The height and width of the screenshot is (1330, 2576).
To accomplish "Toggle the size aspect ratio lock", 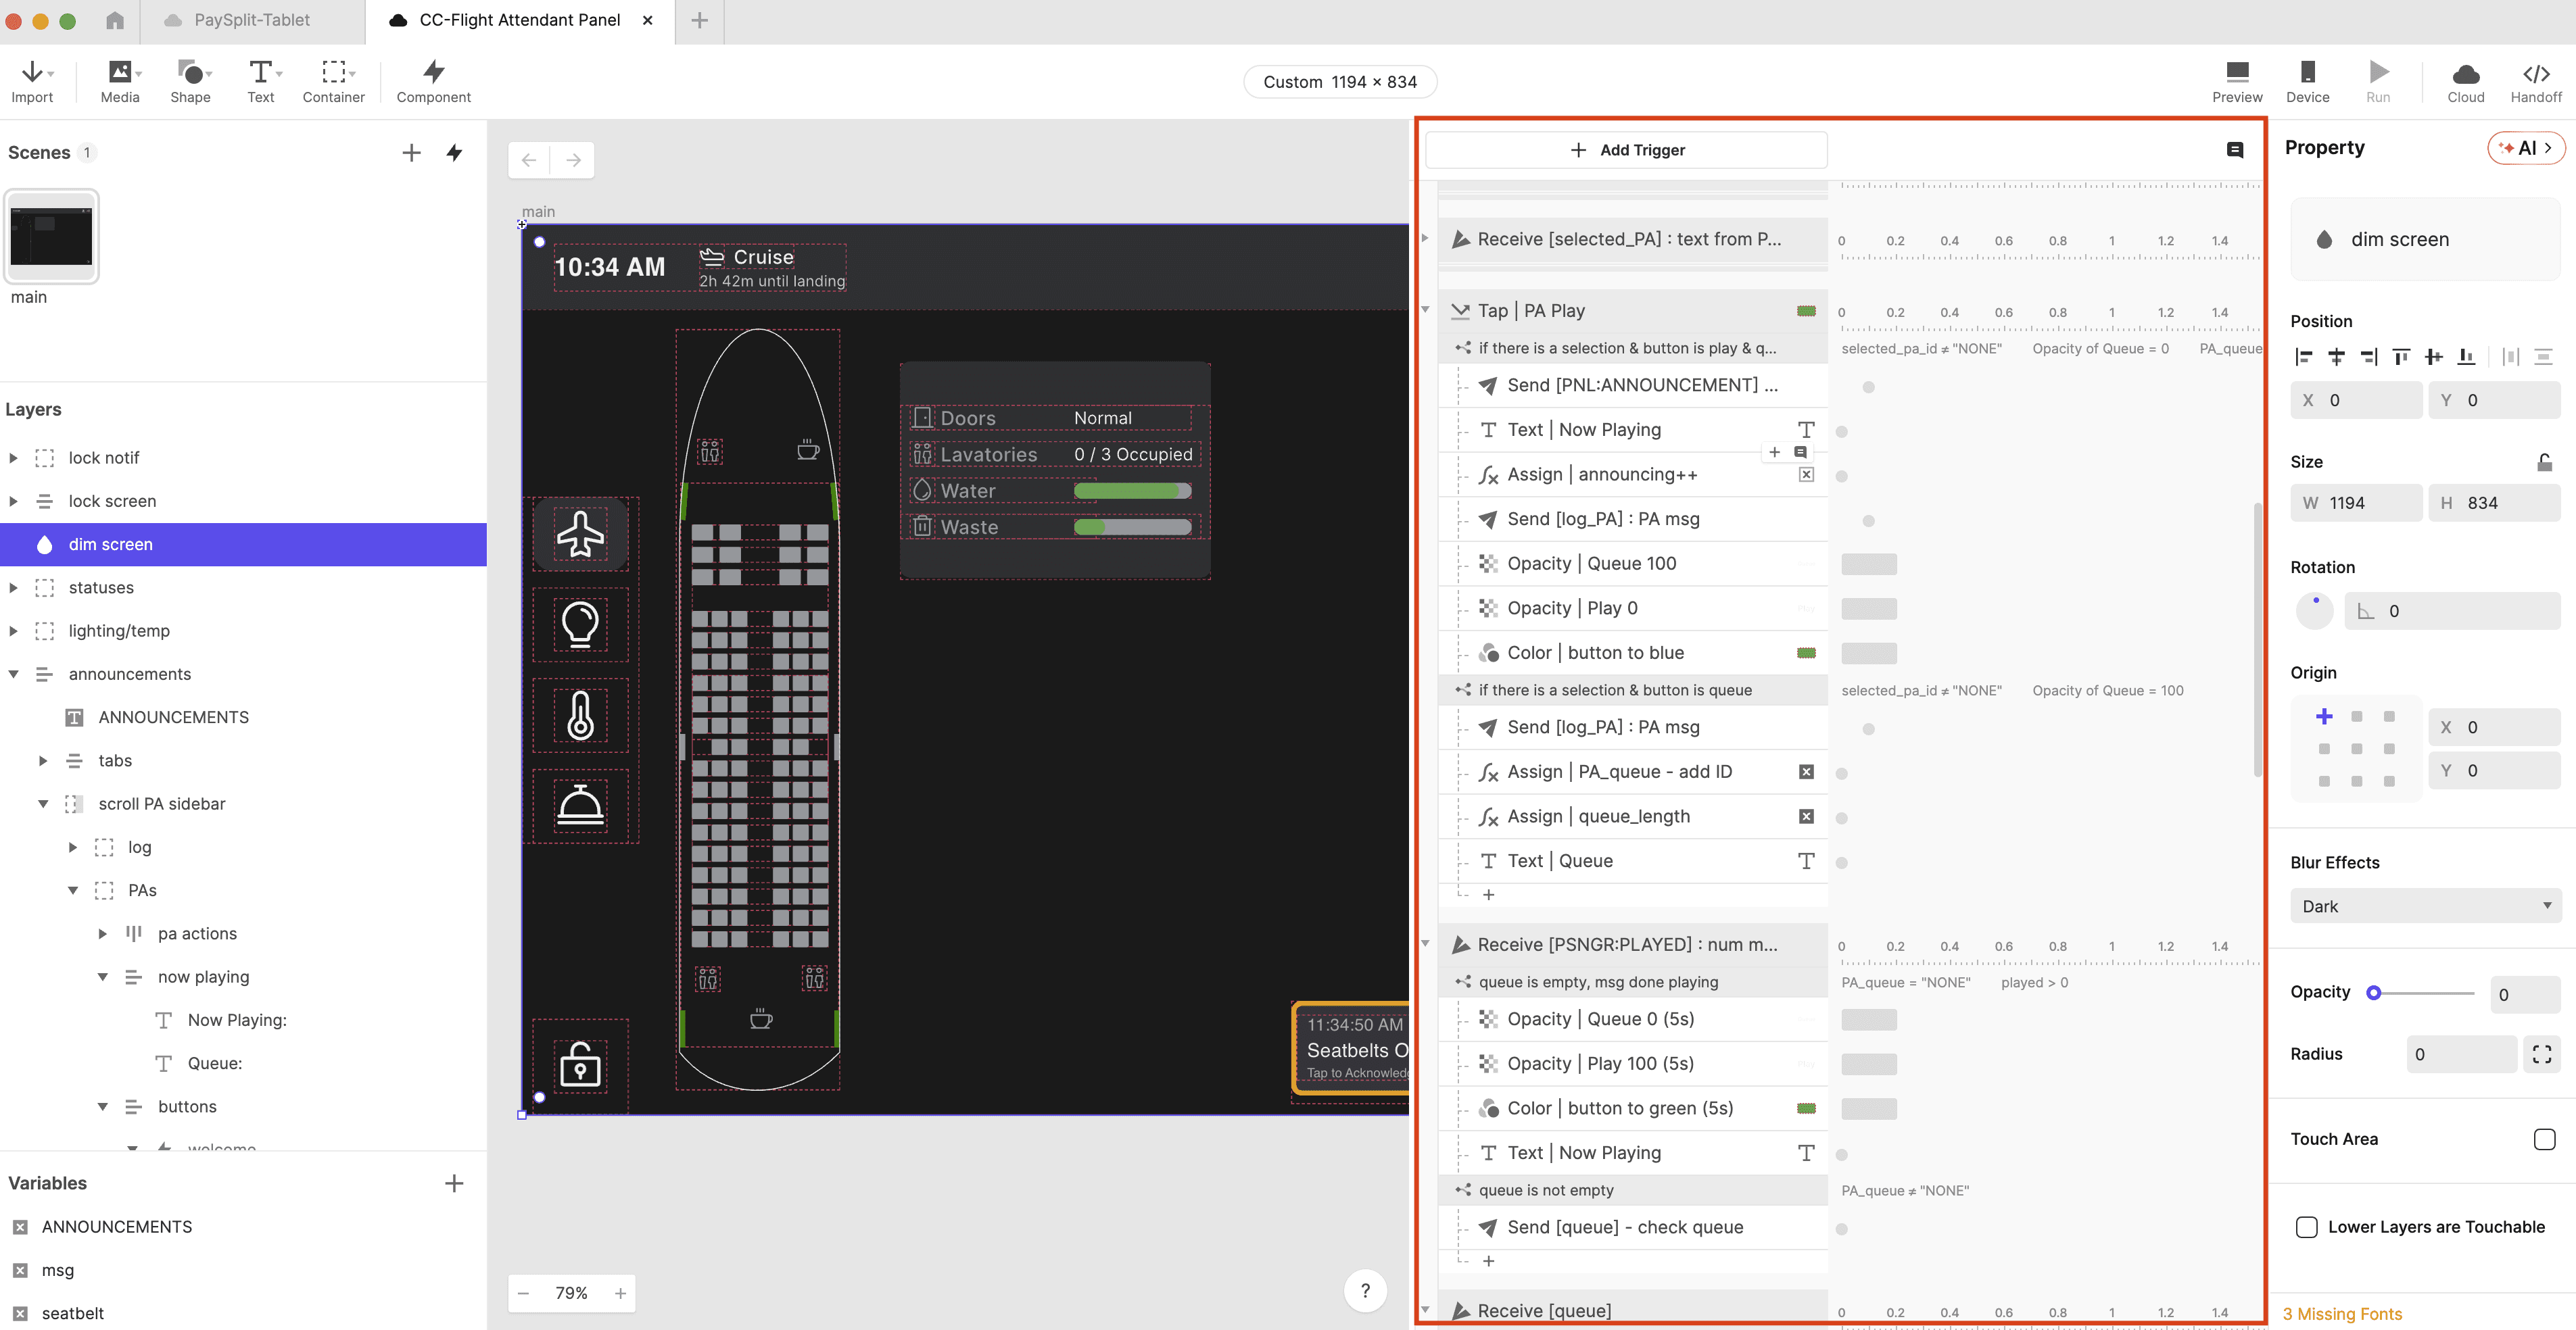I will pyautogui.click(x=2544, y=462).
